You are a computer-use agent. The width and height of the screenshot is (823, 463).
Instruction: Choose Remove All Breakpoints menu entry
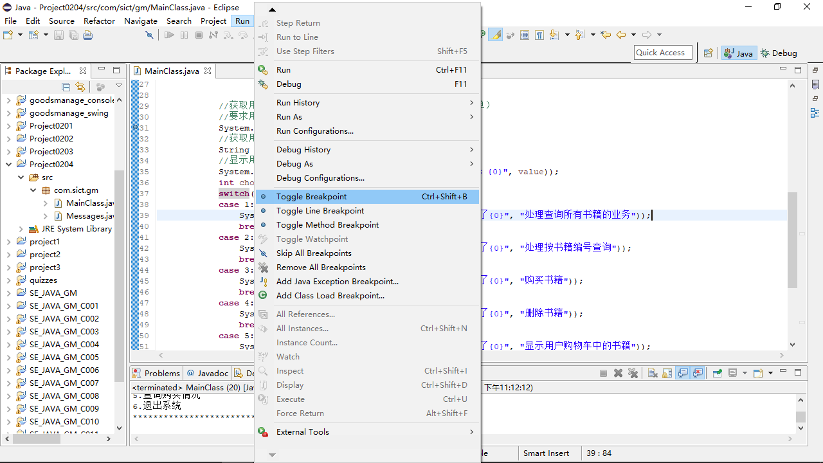click(x=367, y=268)
